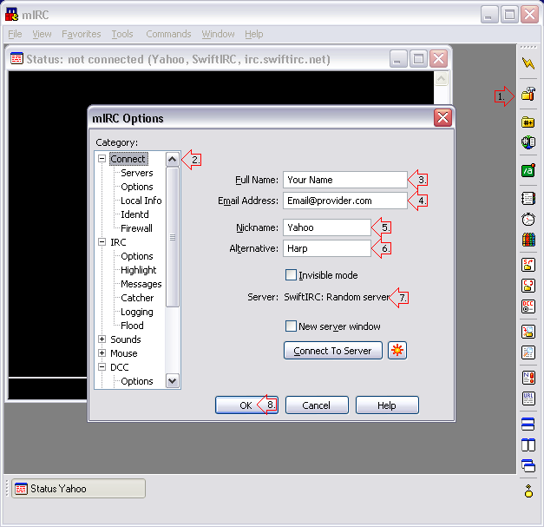
Task: Select Logging in the category tree
Action: pos(137,312)
